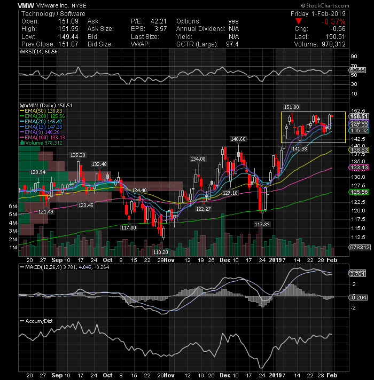
Task: Click the Oct label on bottom date axis
Action: pyautogui.click(x=107, y=375)
